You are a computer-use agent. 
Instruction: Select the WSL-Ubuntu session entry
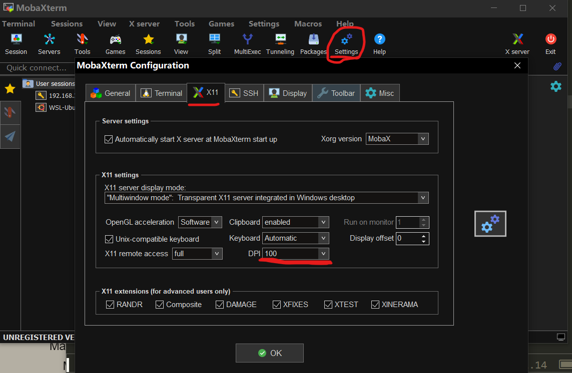[55, 108]
